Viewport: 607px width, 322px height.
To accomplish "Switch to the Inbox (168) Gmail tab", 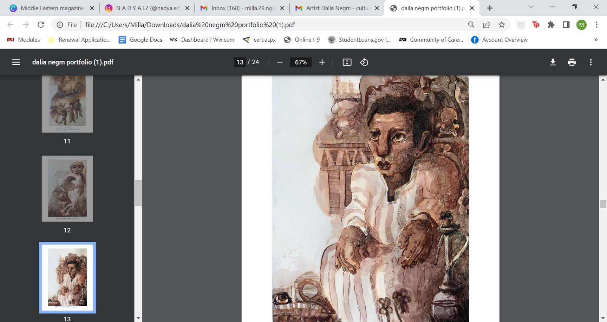I will [242, 8].
